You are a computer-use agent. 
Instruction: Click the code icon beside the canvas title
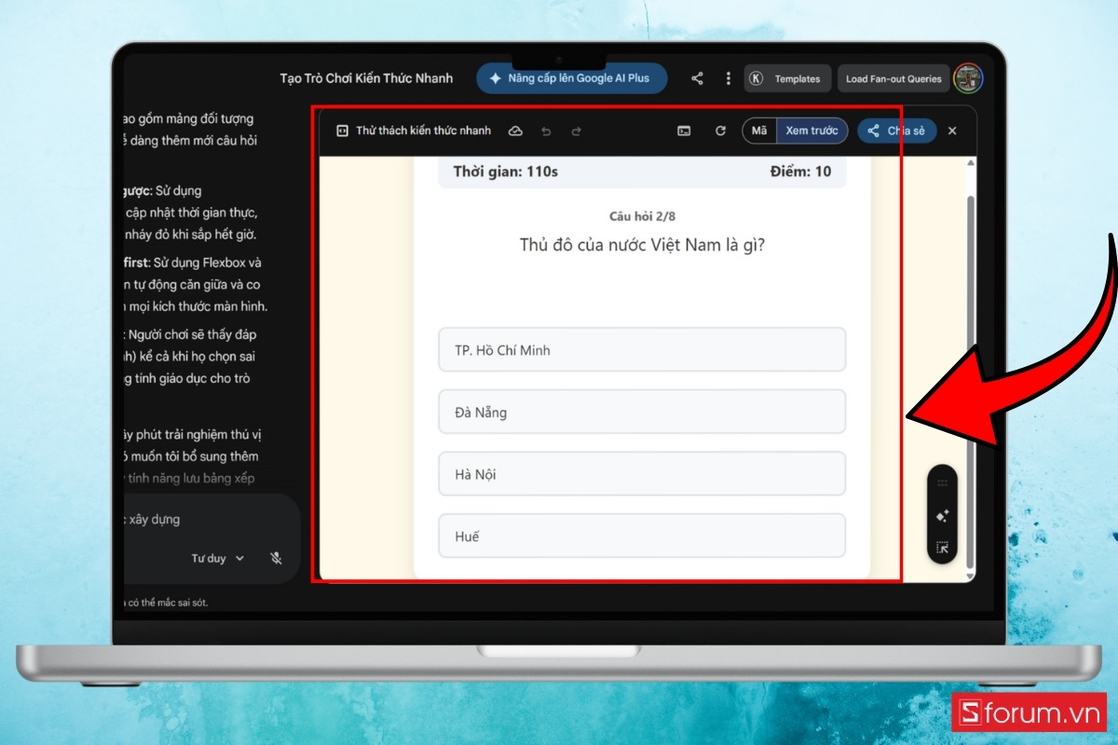(x=342, y=131)
